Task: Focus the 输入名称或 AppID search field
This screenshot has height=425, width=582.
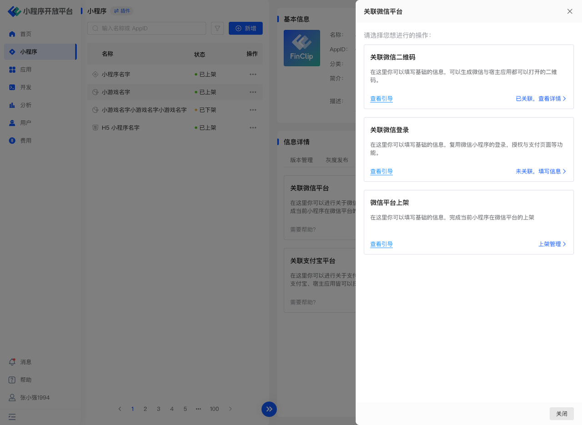Action: coord(150,28)
